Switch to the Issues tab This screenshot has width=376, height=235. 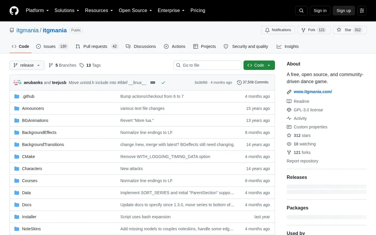52,46
